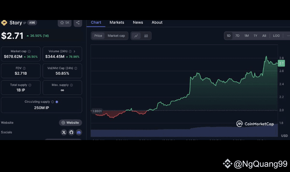Click the 250M IP circulating supply

(41, 108)
